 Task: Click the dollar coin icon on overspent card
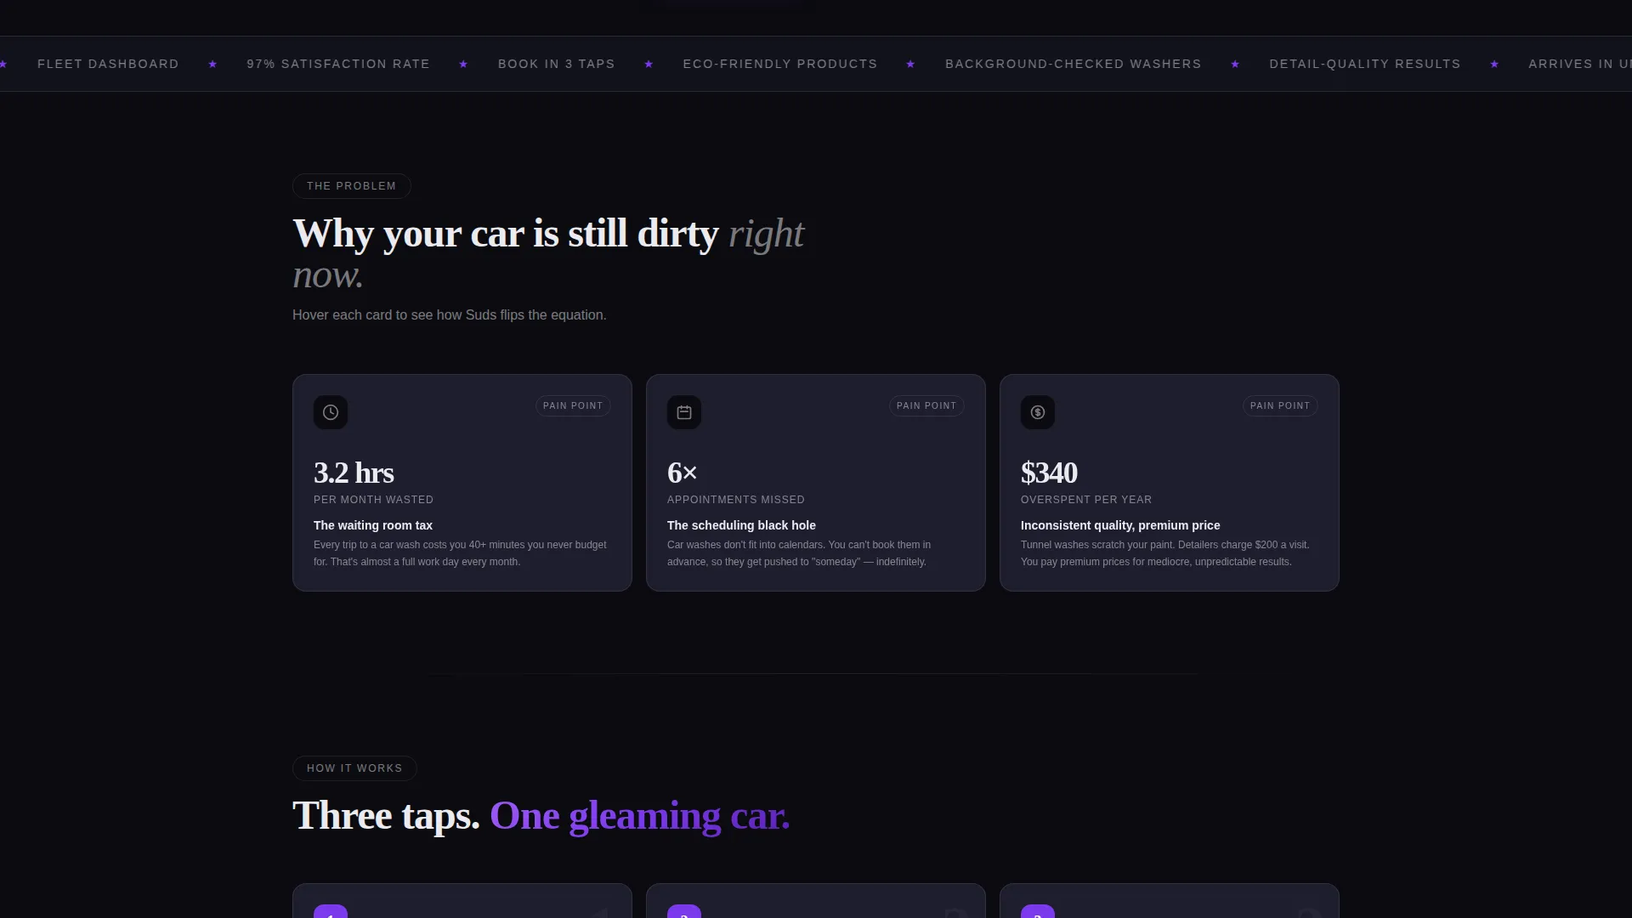1038,412
